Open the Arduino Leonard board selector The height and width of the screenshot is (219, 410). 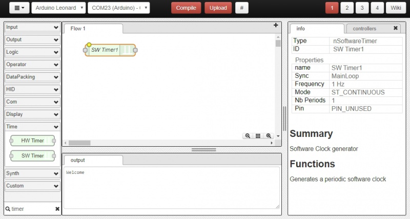click(58, 8)
